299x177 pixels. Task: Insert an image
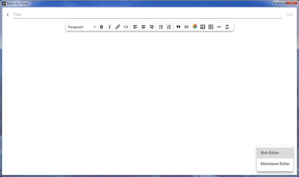tap(203, 27)
